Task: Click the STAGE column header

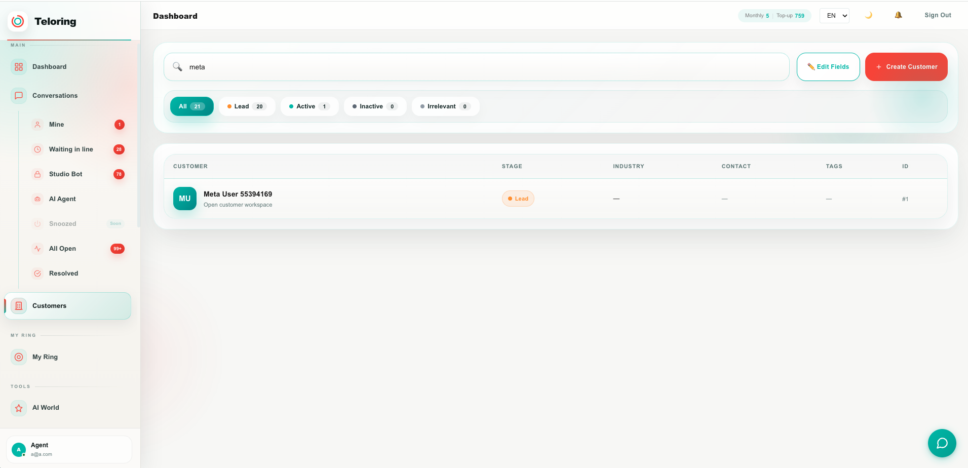Action: pyautogui.click(x=512, y=166)
